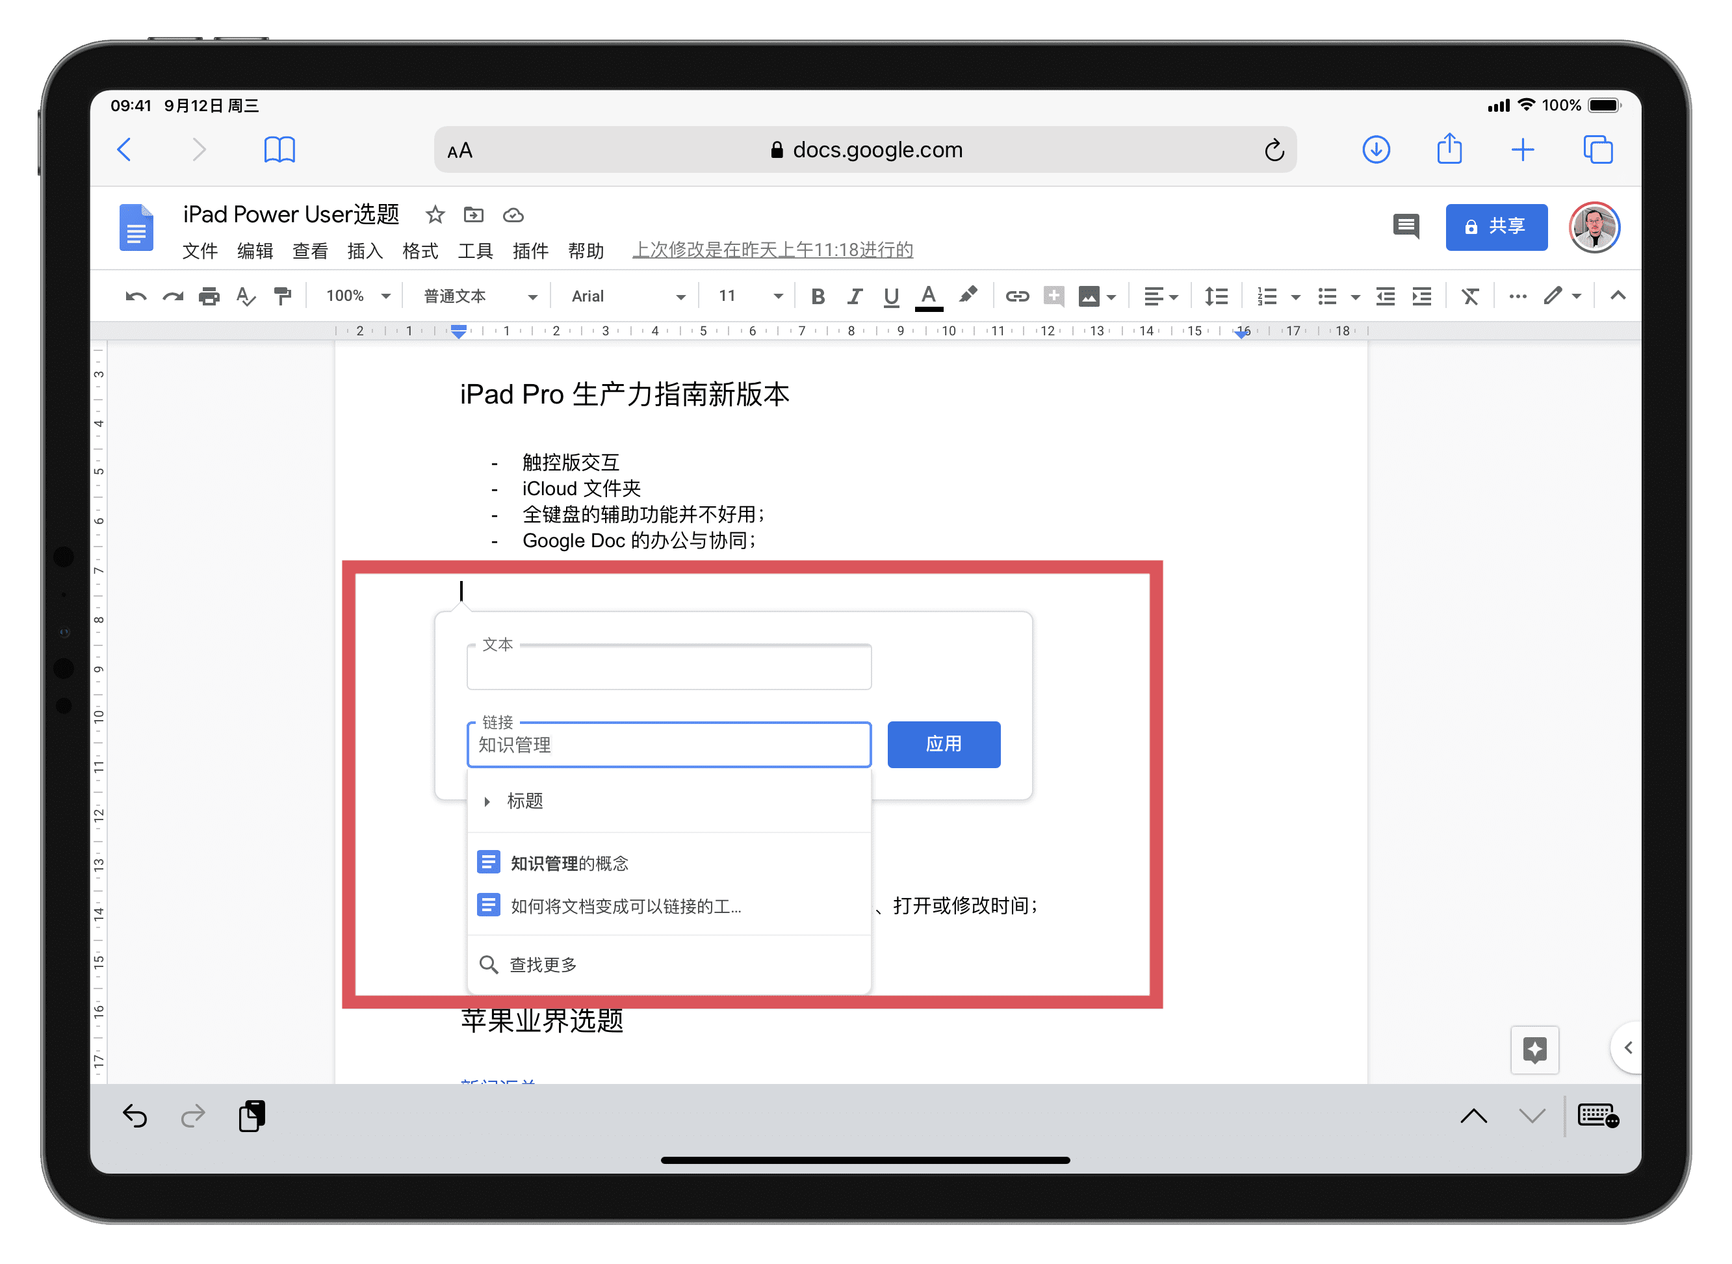The image size is (1732, 1264).
Task: Open line spacing options
Action: click(1215, 296)
